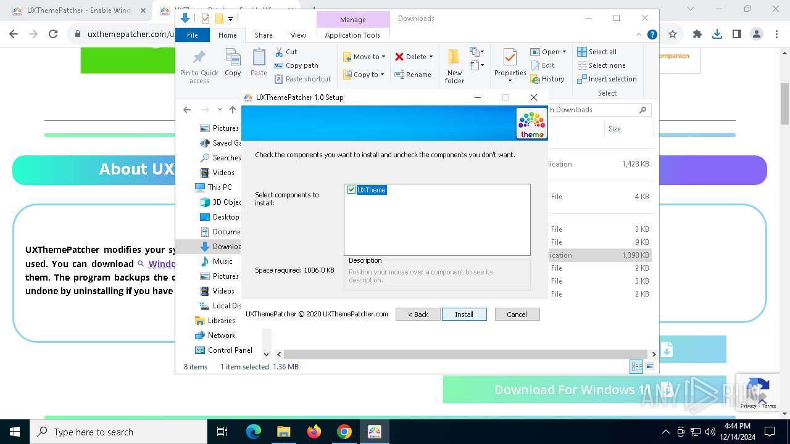790x444 pixels.
Task: Click the volume icon in tray
Action: click(x=710, y=432)
